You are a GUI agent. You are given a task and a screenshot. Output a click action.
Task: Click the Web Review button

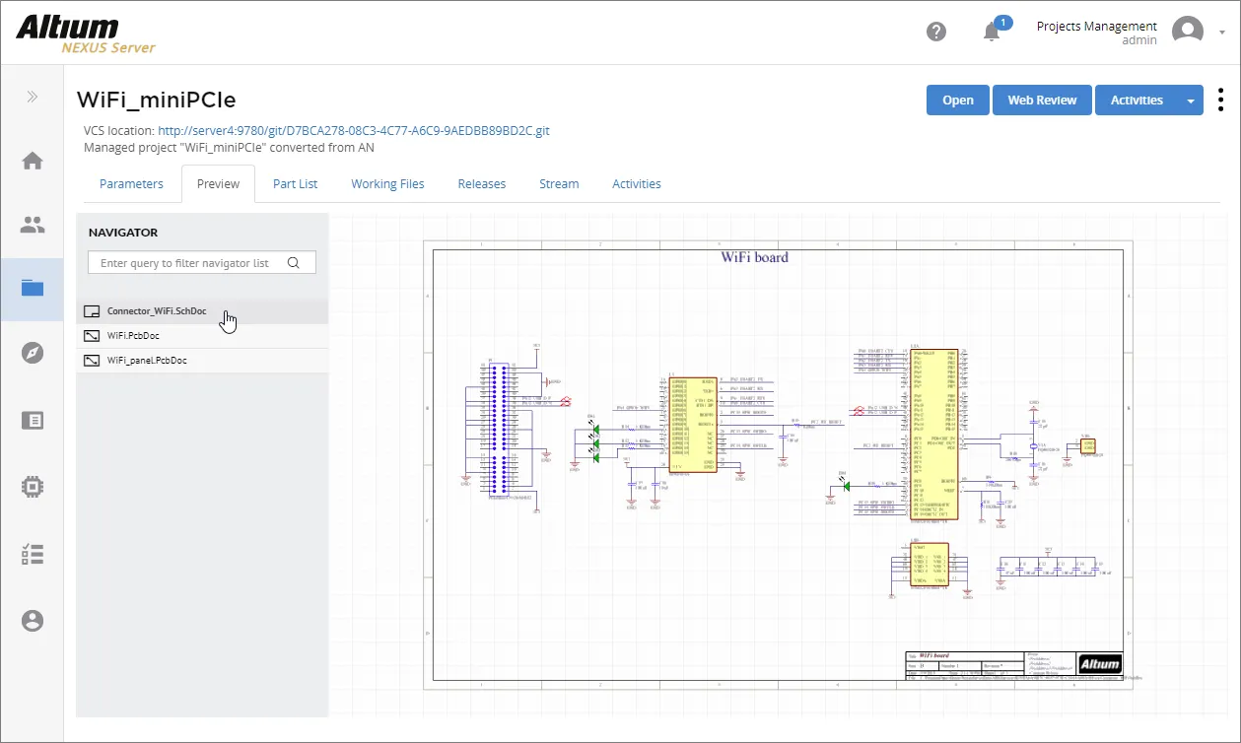(x=1042, y=100)
